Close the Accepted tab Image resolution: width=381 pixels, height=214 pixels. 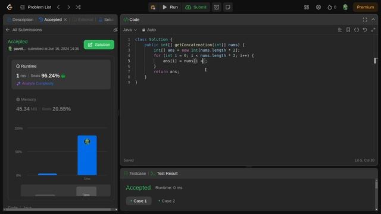tap(65, 20)
